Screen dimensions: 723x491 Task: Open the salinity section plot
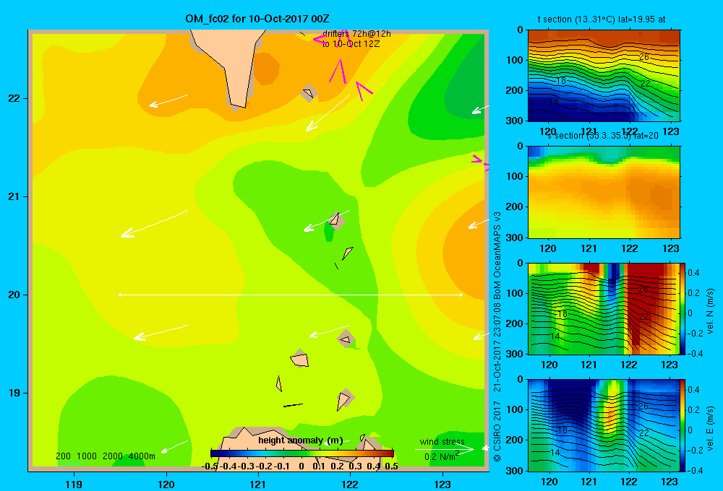(604, 192)
